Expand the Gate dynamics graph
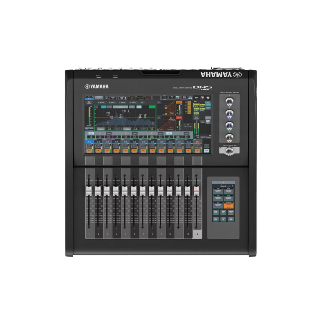 [x=159, y=102]
